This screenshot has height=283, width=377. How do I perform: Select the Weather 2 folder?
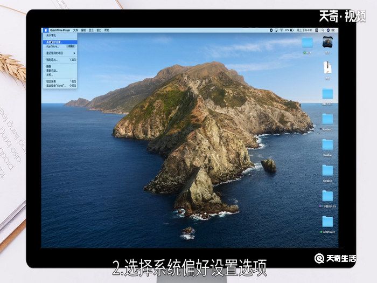(327, 119)
